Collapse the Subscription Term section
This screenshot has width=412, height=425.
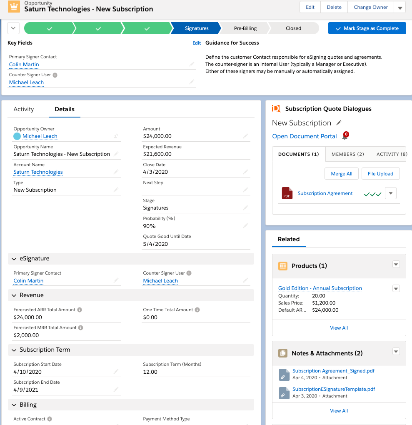(14, 350)
